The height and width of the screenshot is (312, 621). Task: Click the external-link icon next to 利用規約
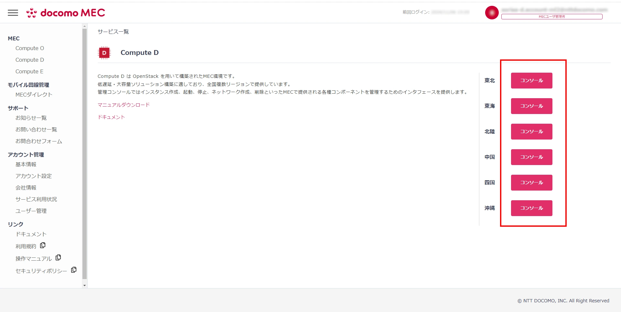pyautogui.click(x=43, y=245)
